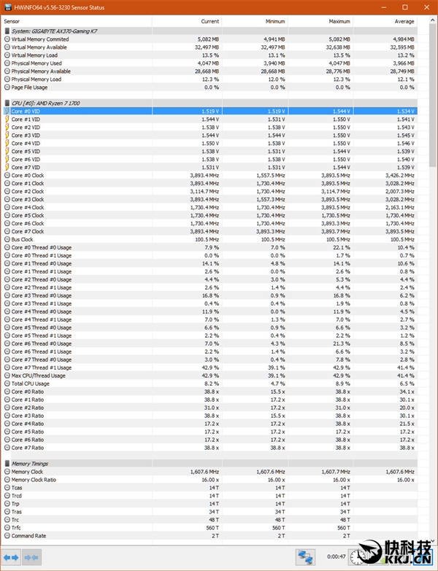Viewport: 438px width, 571px height.
Task: Click the scrollbar up arrow at top
Action: (x=433, y=20)
